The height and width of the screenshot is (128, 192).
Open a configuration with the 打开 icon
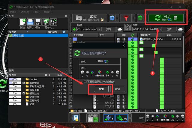coord(30,22)
